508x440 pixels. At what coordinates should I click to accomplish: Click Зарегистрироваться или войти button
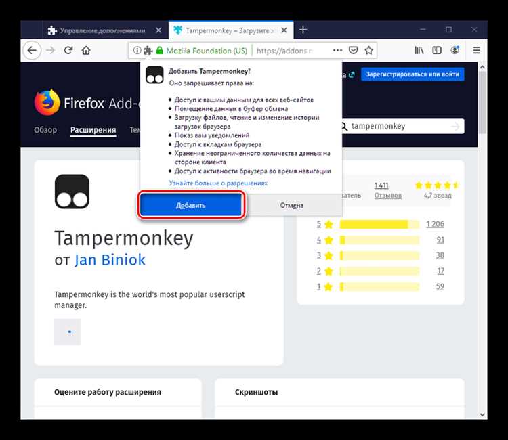(x=412, y=74)
